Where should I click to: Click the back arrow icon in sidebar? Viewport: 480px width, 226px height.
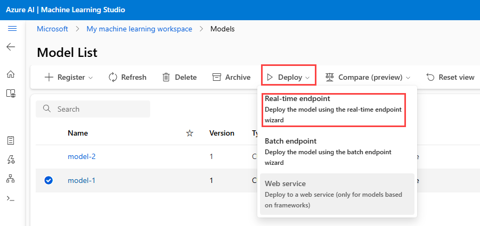[x=11, y=47]
